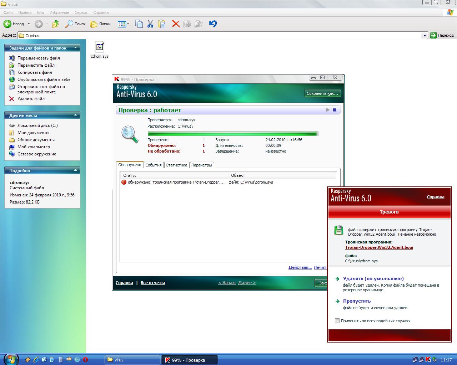
Task: Open the Правка menu
Action: click(x=25, y=12)
